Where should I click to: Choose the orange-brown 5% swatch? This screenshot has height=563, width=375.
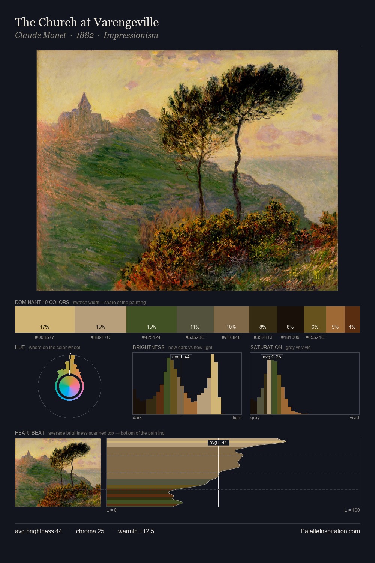coord(335,319)
